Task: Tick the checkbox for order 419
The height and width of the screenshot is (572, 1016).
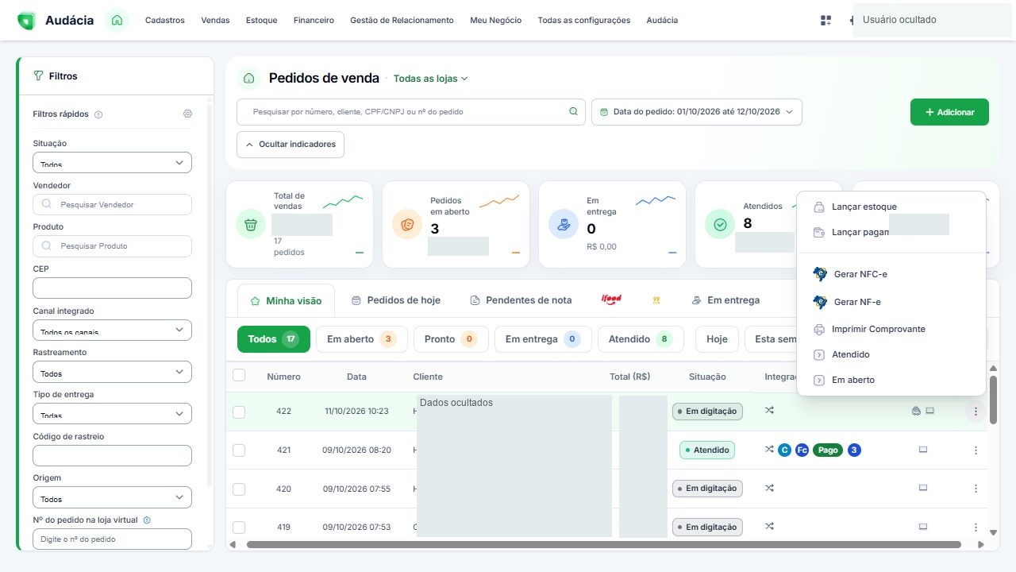Action: pos(239,528)
